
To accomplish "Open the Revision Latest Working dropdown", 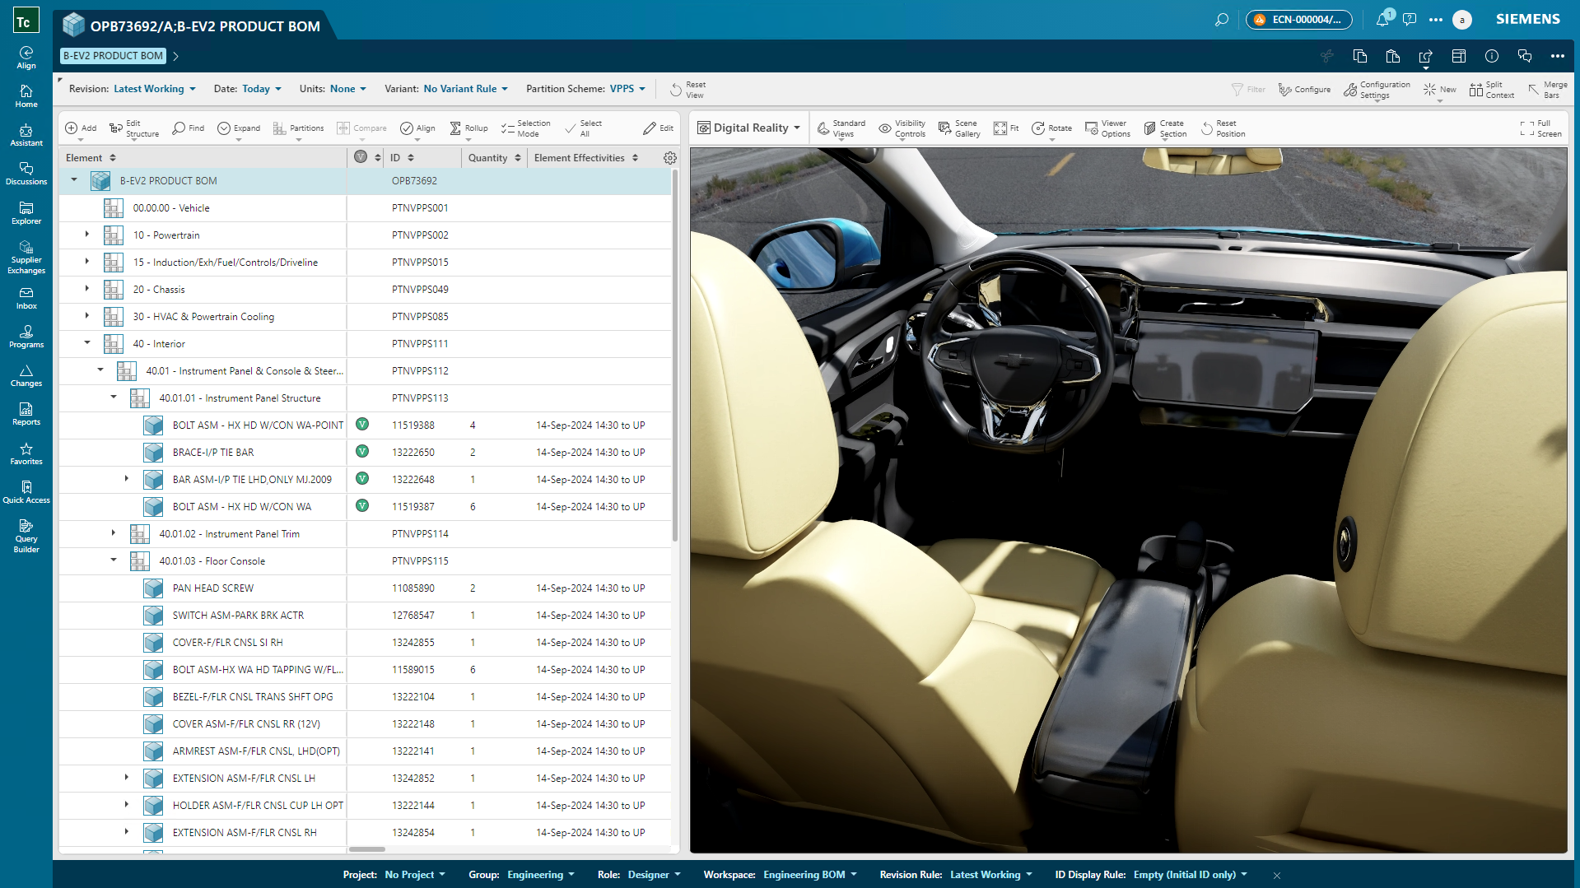I will [x=154, y=89].
